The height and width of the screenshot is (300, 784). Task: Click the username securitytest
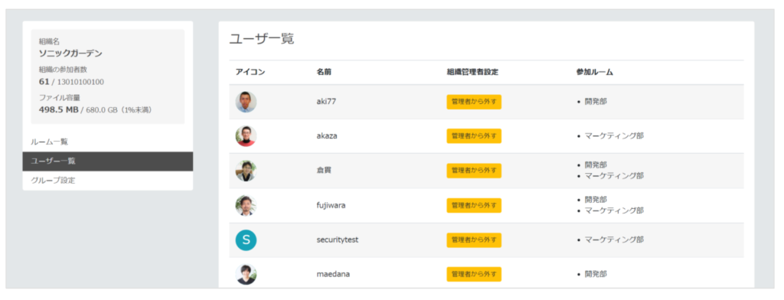tap(337, 240)
